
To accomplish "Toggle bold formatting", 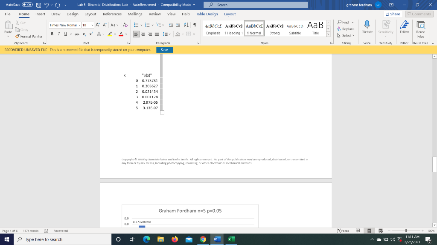I will click(x=52, y=34).
